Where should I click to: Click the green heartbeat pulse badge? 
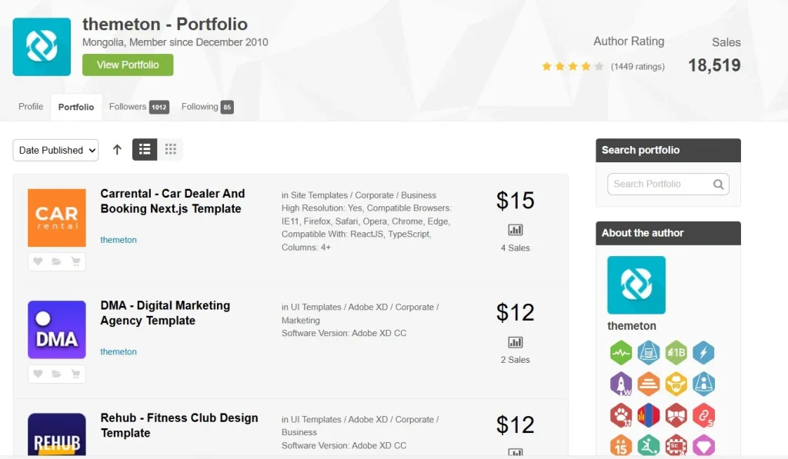tap(621, 353)
